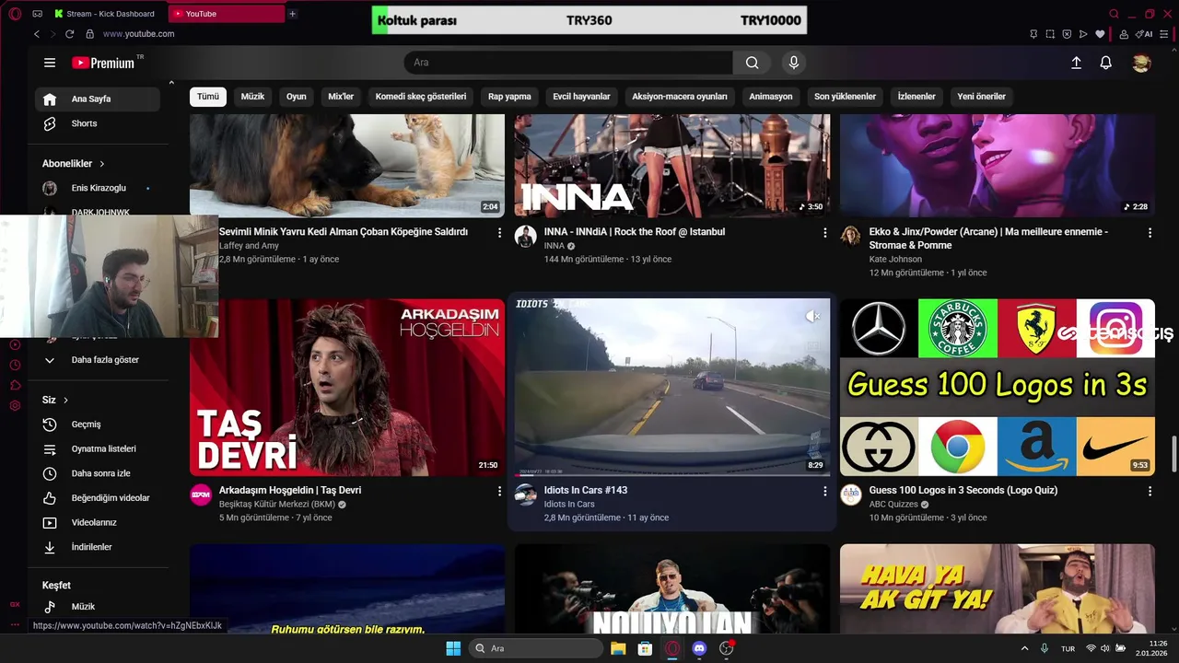Select the Müzik filter chip
Screen dimensions: 1179x663
252,96
